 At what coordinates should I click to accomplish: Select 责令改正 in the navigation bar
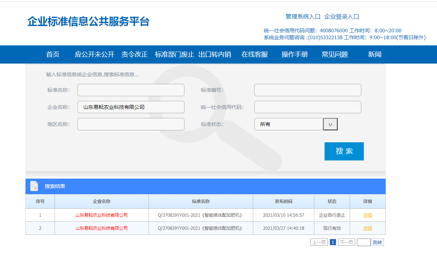pyautogui.click(x=135, y=54)
